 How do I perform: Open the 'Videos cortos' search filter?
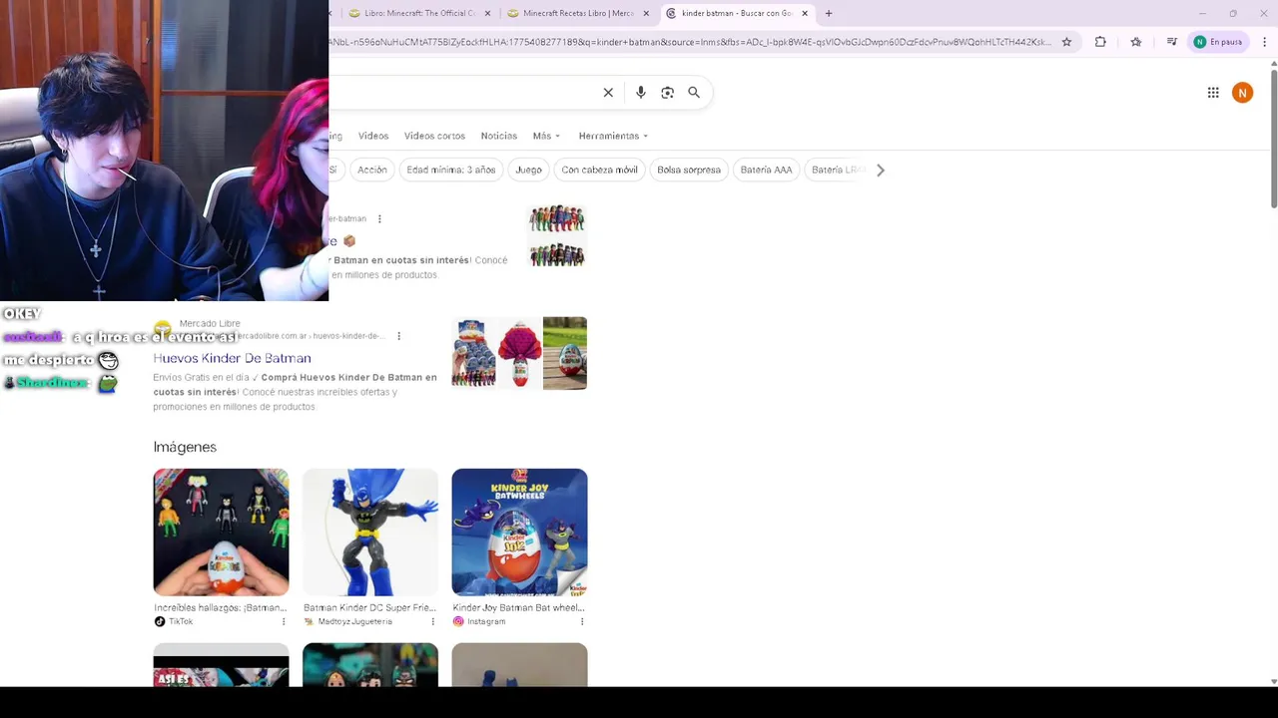434,136
